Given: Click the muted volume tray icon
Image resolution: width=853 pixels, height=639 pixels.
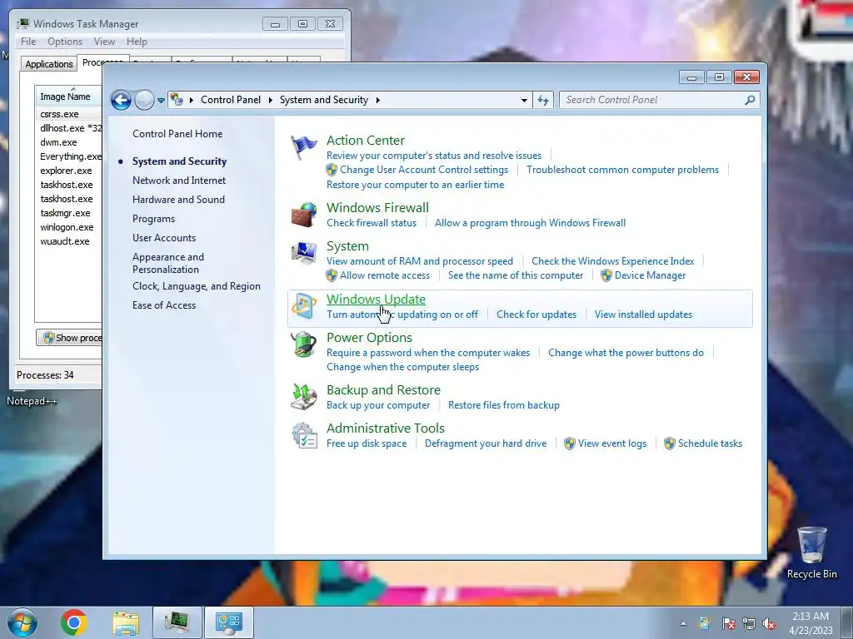Looking at the screenshot, I should pyautogui.click(x=769, y=623).
